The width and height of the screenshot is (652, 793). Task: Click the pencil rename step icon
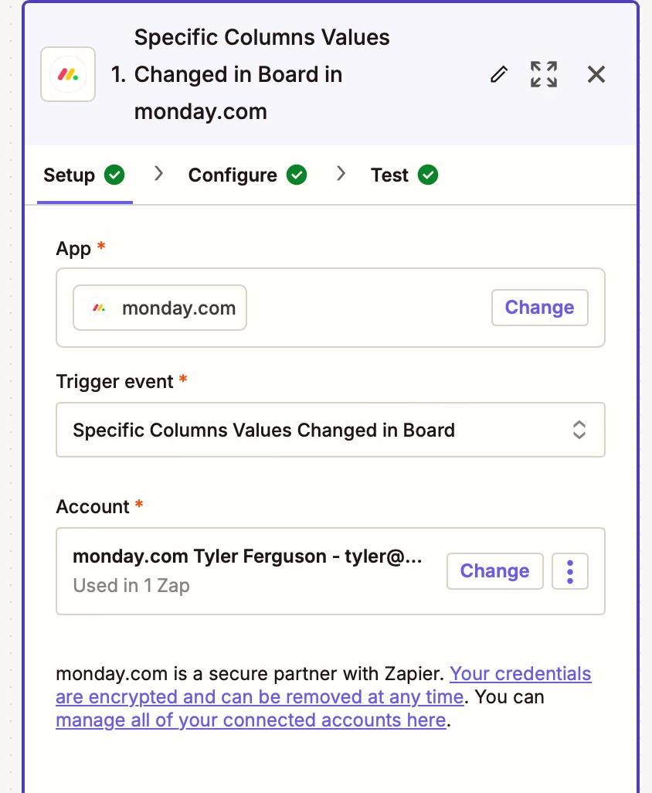pos(499,74)
